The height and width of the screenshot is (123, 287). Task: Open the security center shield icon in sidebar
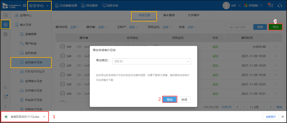pos(5,24)
